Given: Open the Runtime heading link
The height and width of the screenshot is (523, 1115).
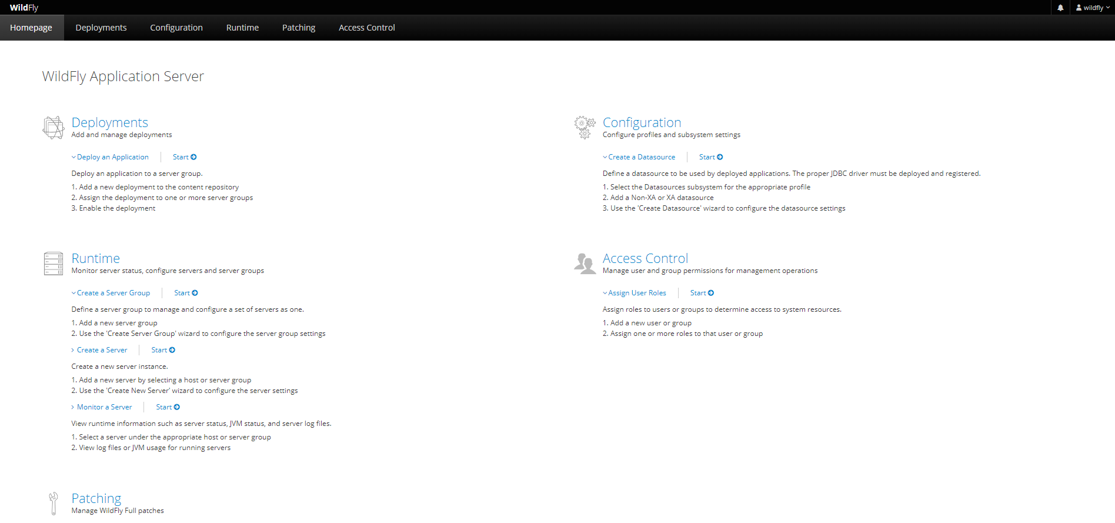Looking at the screenshot, I should (95, 258).
